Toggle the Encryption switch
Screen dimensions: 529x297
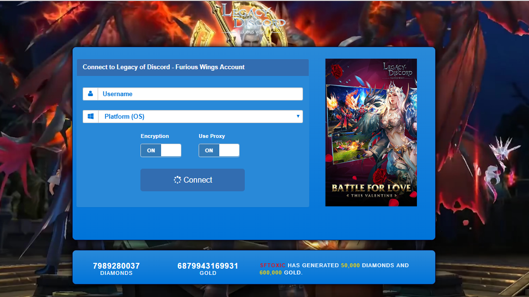point(161,150)
